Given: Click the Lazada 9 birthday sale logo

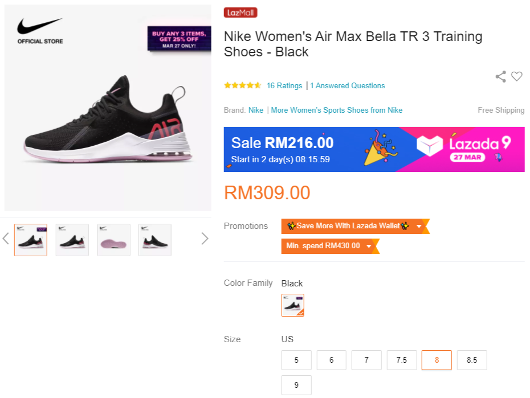Looking at the screenshot, I should (463, 147).
